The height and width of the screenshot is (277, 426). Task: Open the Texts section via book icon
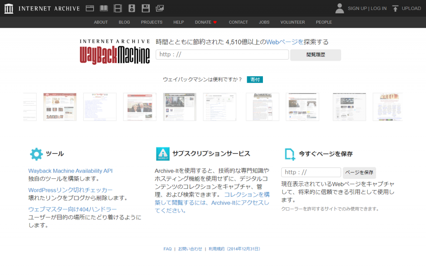click(103, 8)
